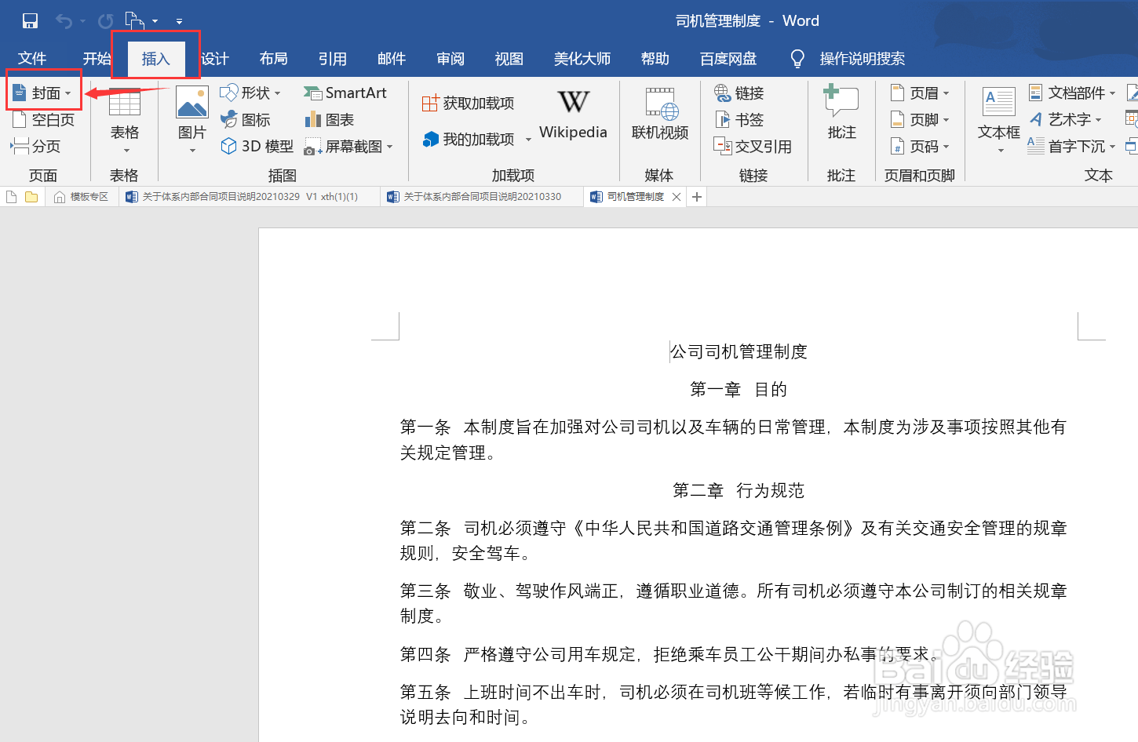Select the 司机管理制度 document tab

[x=632, y=196]
